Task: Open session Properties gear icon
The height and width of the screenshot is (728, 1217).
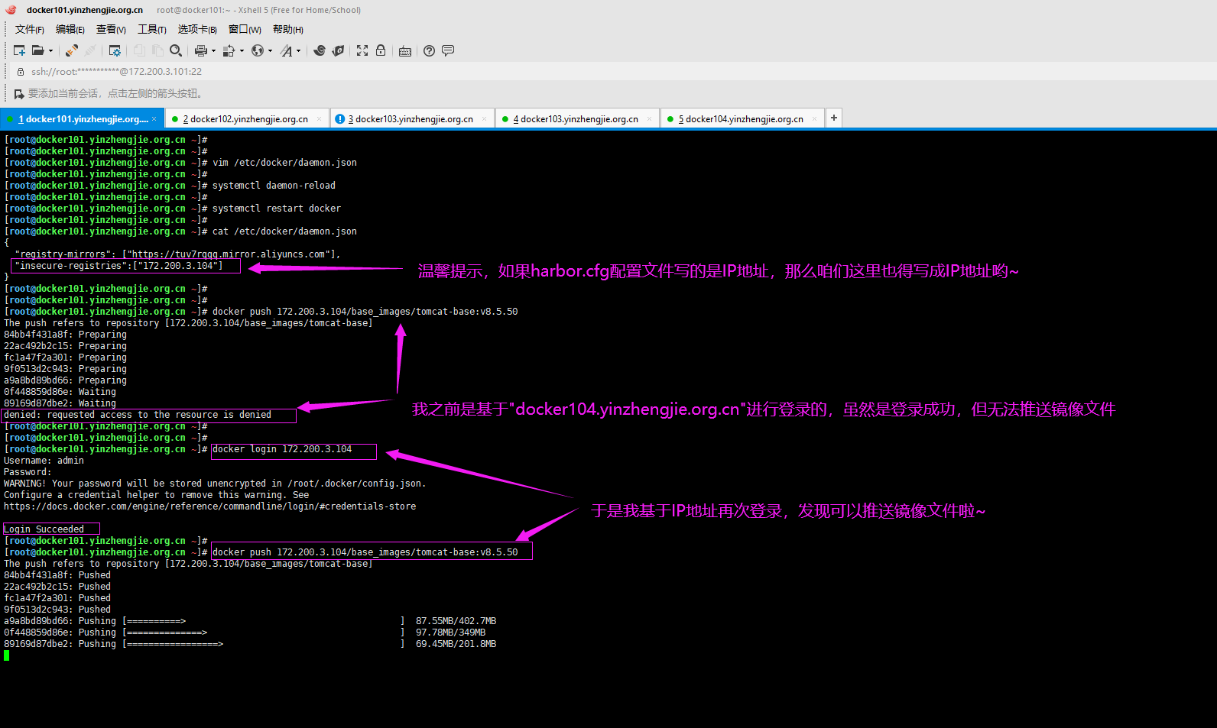Action: coord(115,50)
